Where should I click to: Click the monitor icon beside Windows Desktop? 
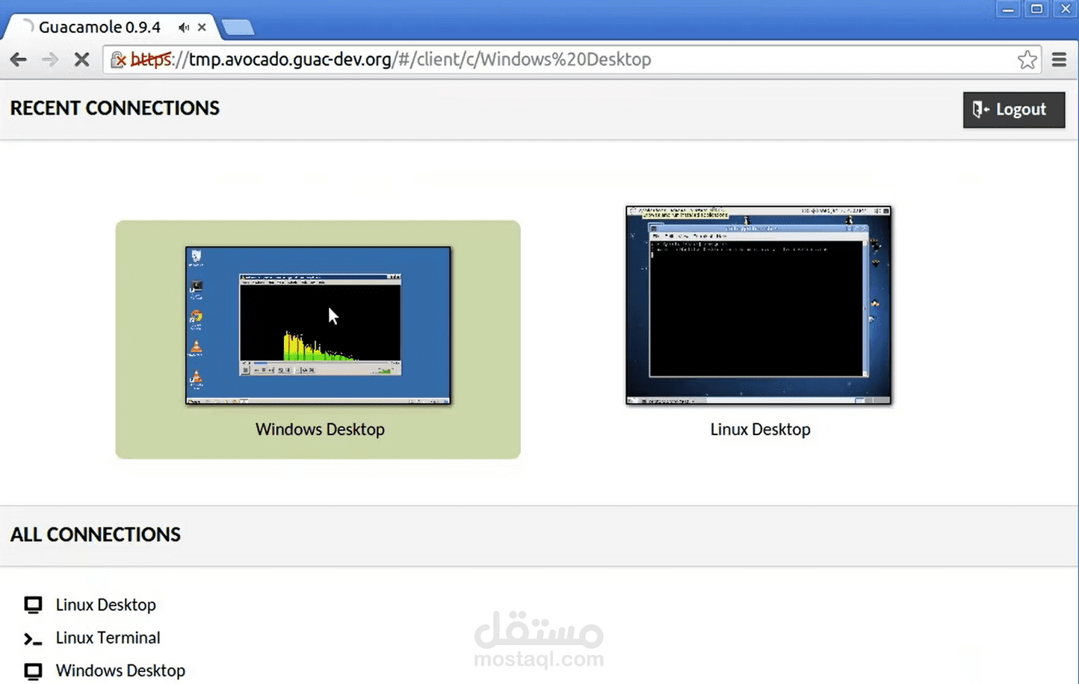point(33,671)
